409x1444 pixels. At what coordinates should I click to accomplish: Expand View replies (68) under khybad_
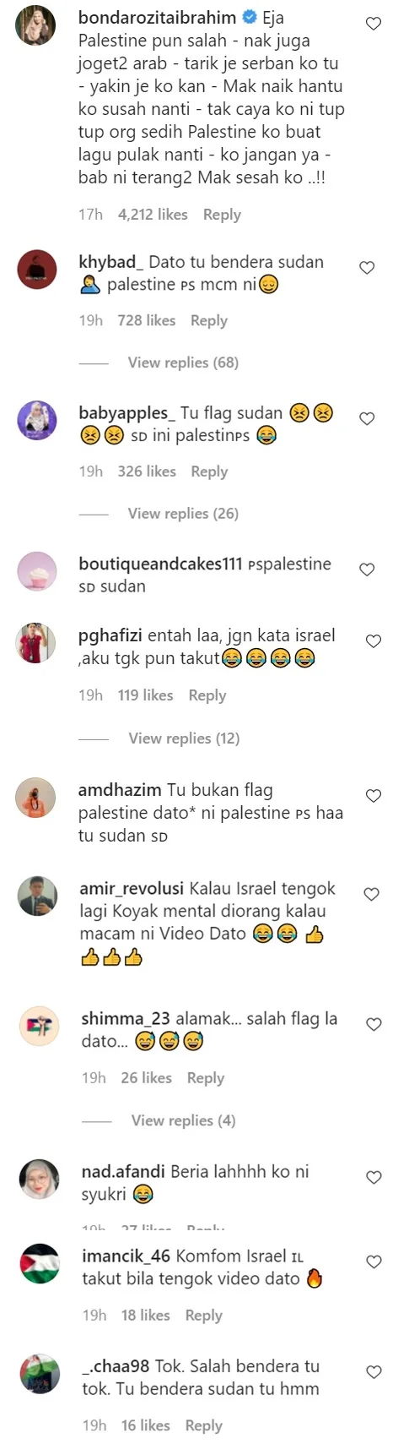pyautogui.click(x=183, y=362)
